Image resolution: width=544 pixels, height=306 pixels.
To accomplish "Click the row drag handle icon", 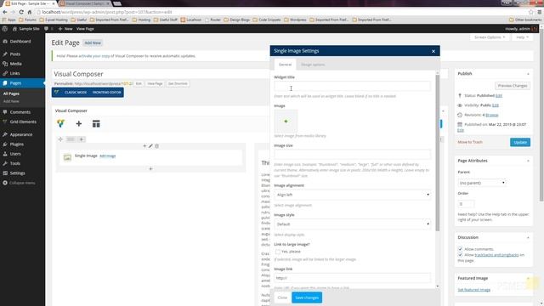I will (60, 139).
